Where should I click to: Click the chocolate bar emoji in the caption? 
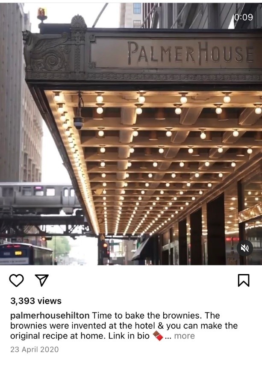(158, 336)
